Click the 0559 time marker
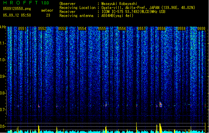This screenshot has height=133, width=209. [181, 29]
